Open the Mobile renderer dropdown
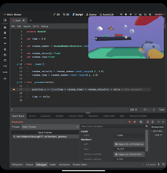This screenshot has width=167, height=173. coord(160,14)
